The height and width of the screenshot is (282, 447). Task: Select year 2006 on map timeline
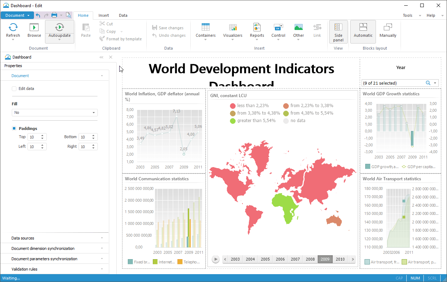tap(280, 259)
